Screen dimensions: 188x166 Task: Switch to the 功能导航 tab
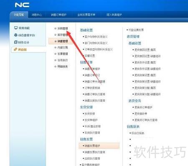(x=19, y=15)
